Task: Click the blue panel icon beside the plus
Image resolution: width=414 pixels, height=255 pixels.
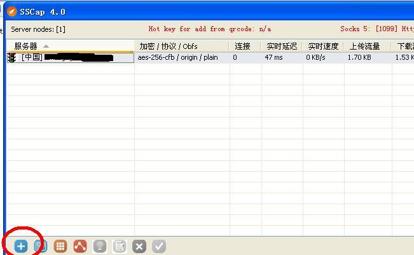Action: pos(41,246)
